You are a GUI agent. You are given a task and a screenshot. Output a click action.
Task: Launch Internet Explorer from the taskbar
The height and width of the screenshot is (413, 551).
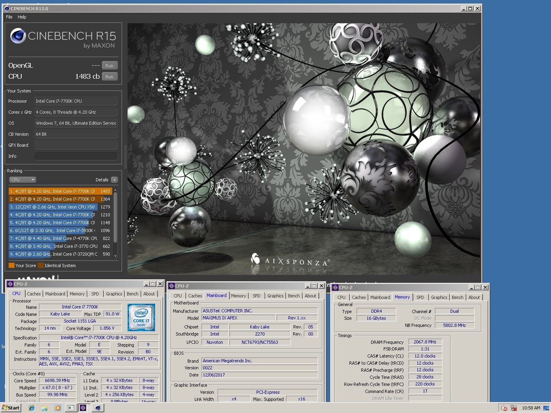pos(31,408)
